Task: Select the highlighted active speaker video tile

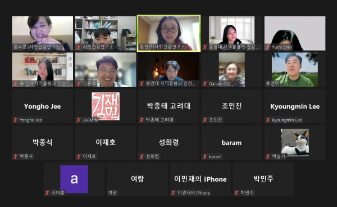Action: click(x=168, y=33)
